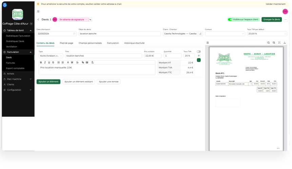Insert a link with the editor link icon

[x=83, y=62]
